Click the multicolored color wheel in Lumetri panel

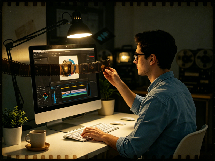45,96
